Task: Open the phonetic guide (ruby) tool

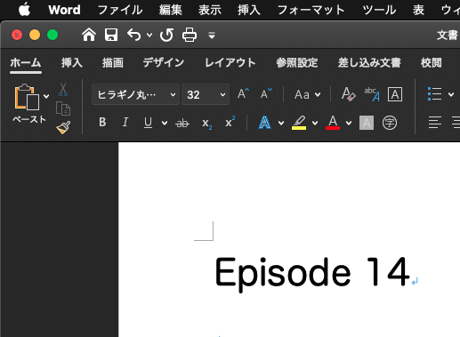Action: coord(372,94)
